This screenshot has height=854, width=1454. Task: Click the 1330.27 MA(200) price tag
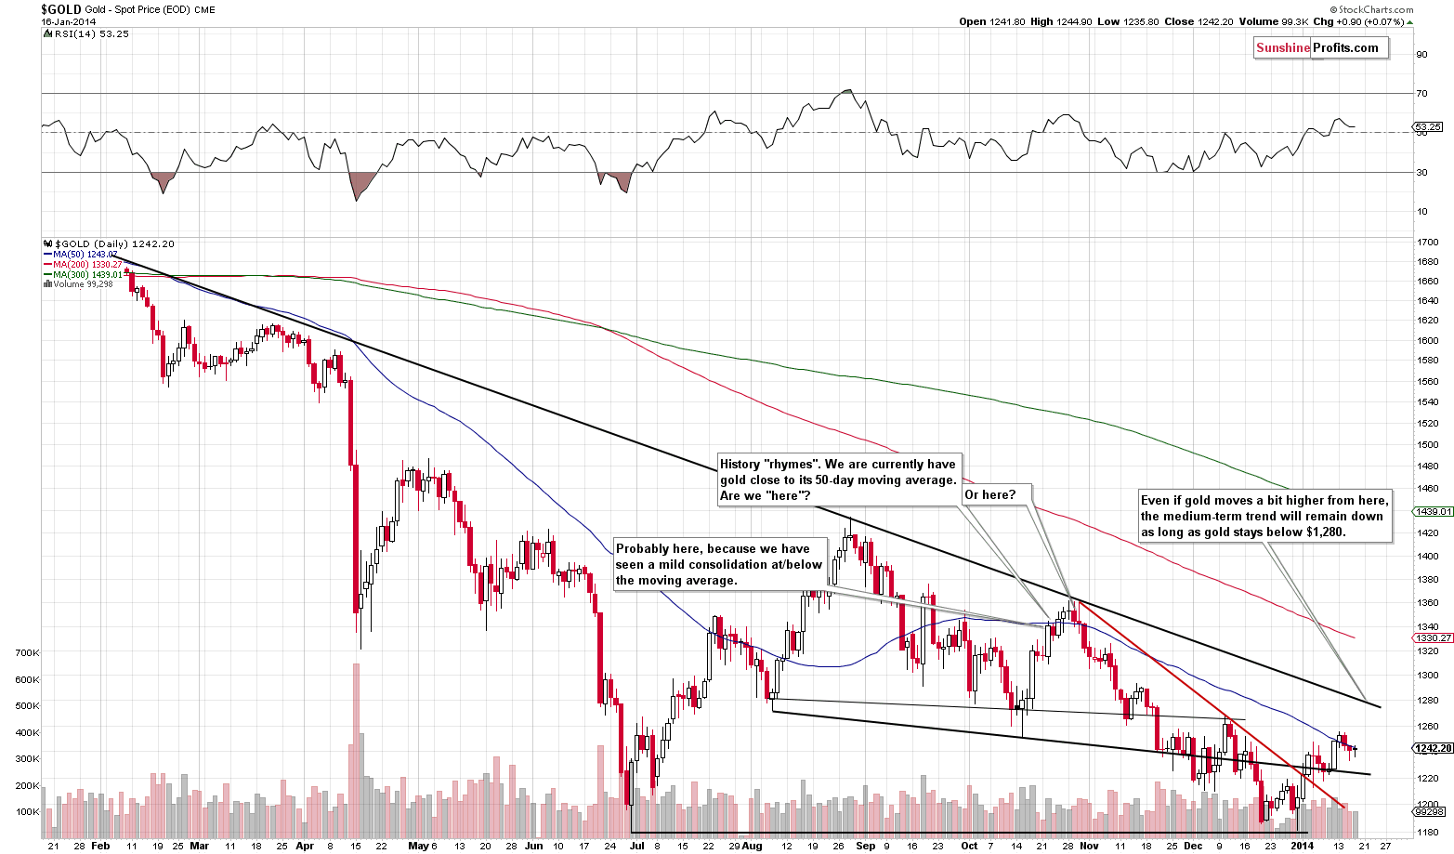1433,637
